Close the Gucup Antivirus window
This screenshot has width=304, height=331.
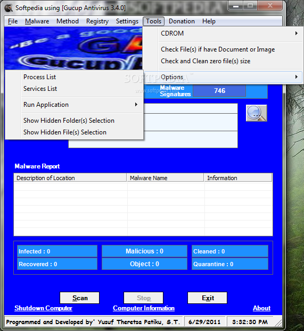270,6
